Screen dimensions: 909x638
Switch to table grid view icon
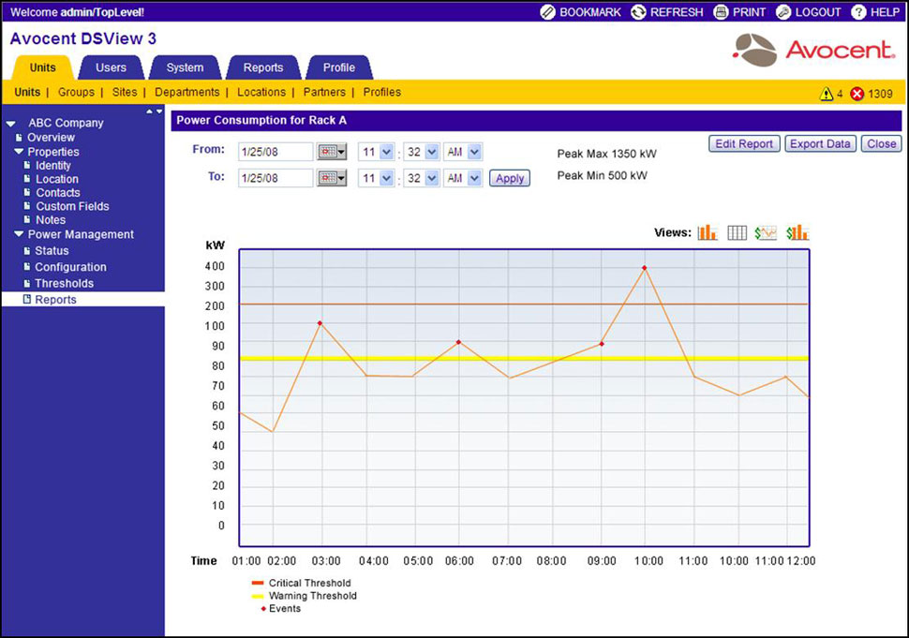738,232
